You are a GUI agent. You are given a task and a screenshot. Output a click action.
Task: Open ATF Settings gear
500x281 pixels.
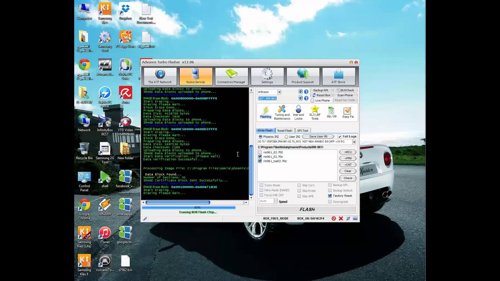pyautogui.click(x=267, y=76)
